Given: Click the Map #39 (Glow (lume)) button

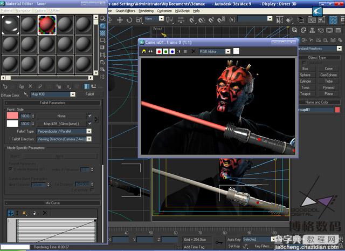Looking at the screenshot, I should (x=61, y=124).
